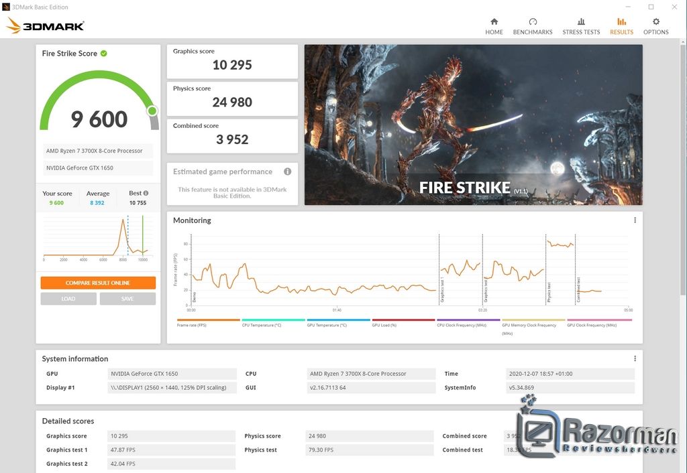687x473 pixels.
Task: Open the Options gear icon
Action: click(655, 21)
